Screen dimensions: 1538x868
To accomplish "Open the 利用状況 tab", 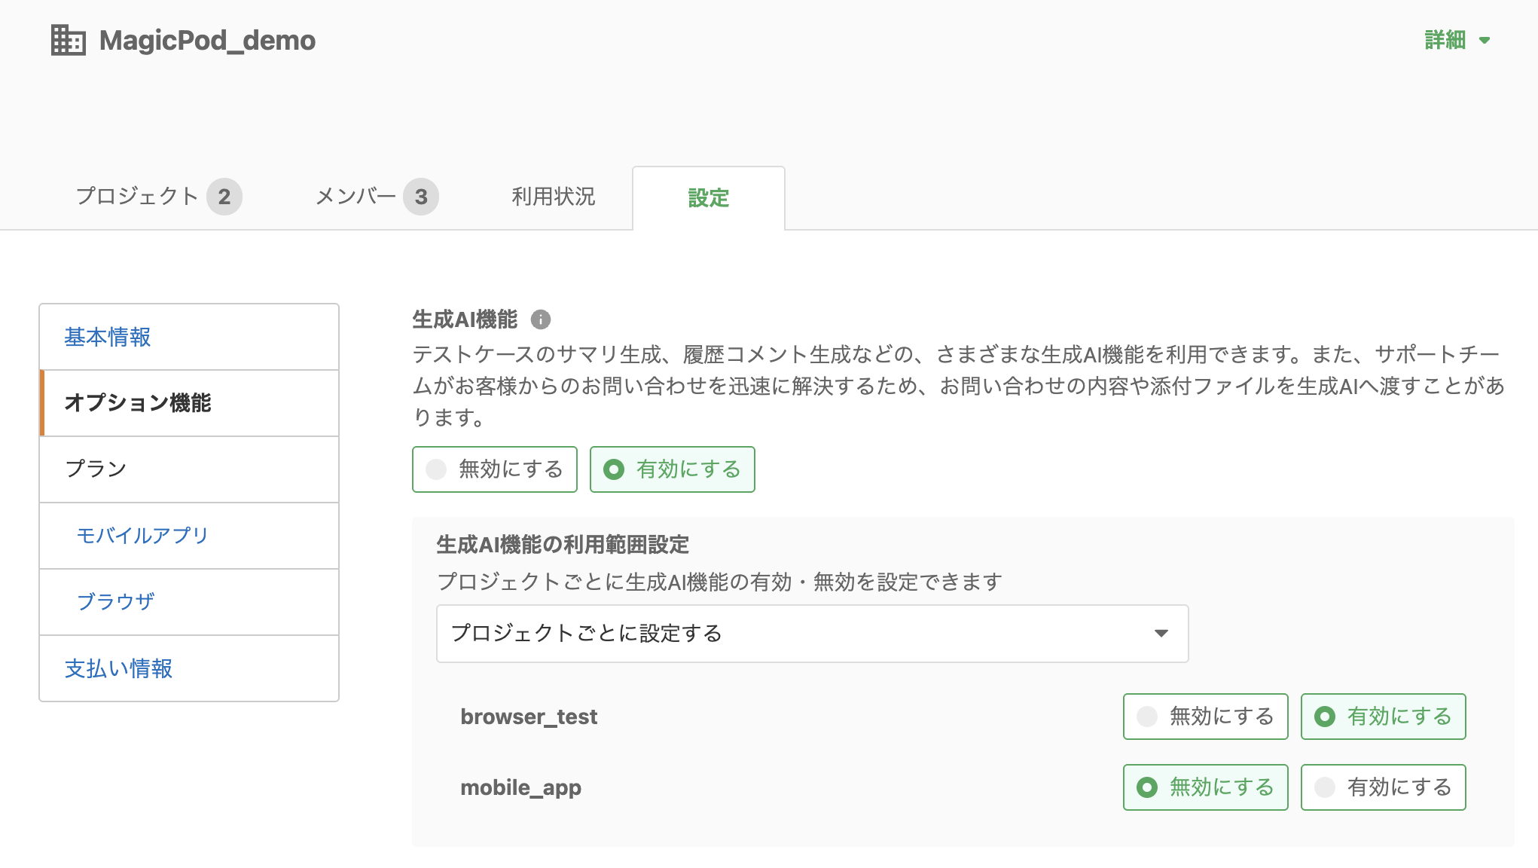I will (x=554, y=197).
